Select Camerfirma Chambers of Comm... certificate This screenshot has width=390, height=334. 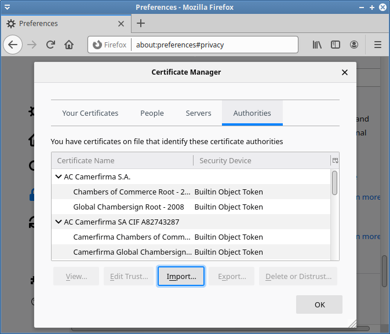point(191,237)
